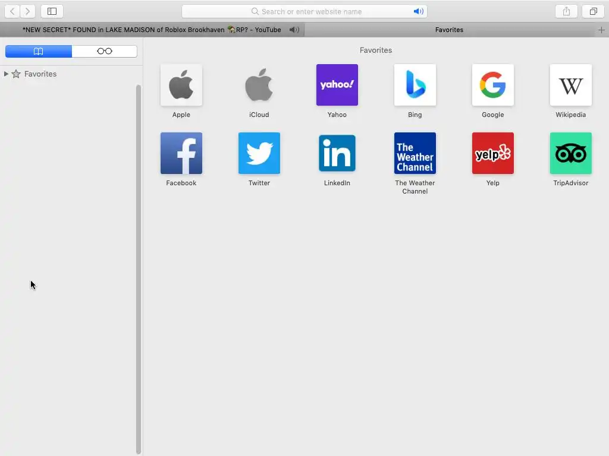Expand the Favorites folder triangle
This screenshot has width=609, height=456.
point(6,74)
